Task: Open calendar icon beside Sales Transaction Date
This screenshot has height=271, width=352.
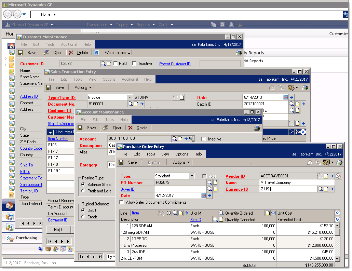Action: point(285,97)
